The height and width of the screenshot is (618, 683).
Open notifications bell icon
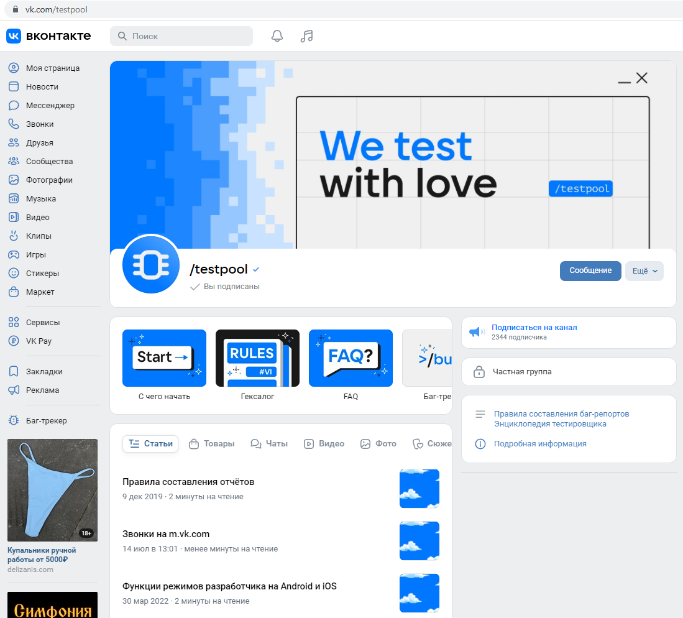(x=277, y=35)
